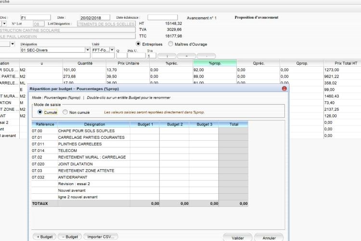Click the Budget 2 column header
This screenshot has width=361, height=241.
(x=174, y=124)
